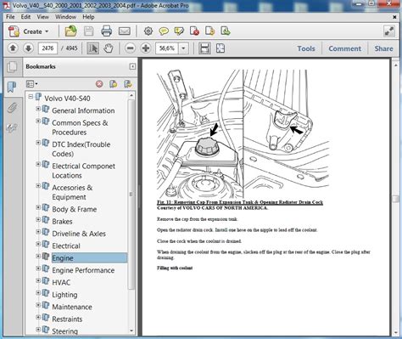Open the View menu
Screen dimensions: 402x339
pos(42,17)
